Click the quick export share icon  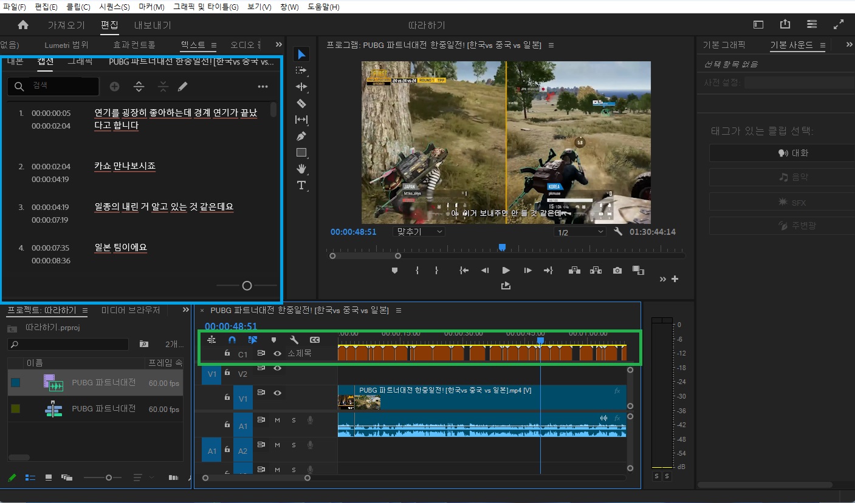(x=785, y=24)
